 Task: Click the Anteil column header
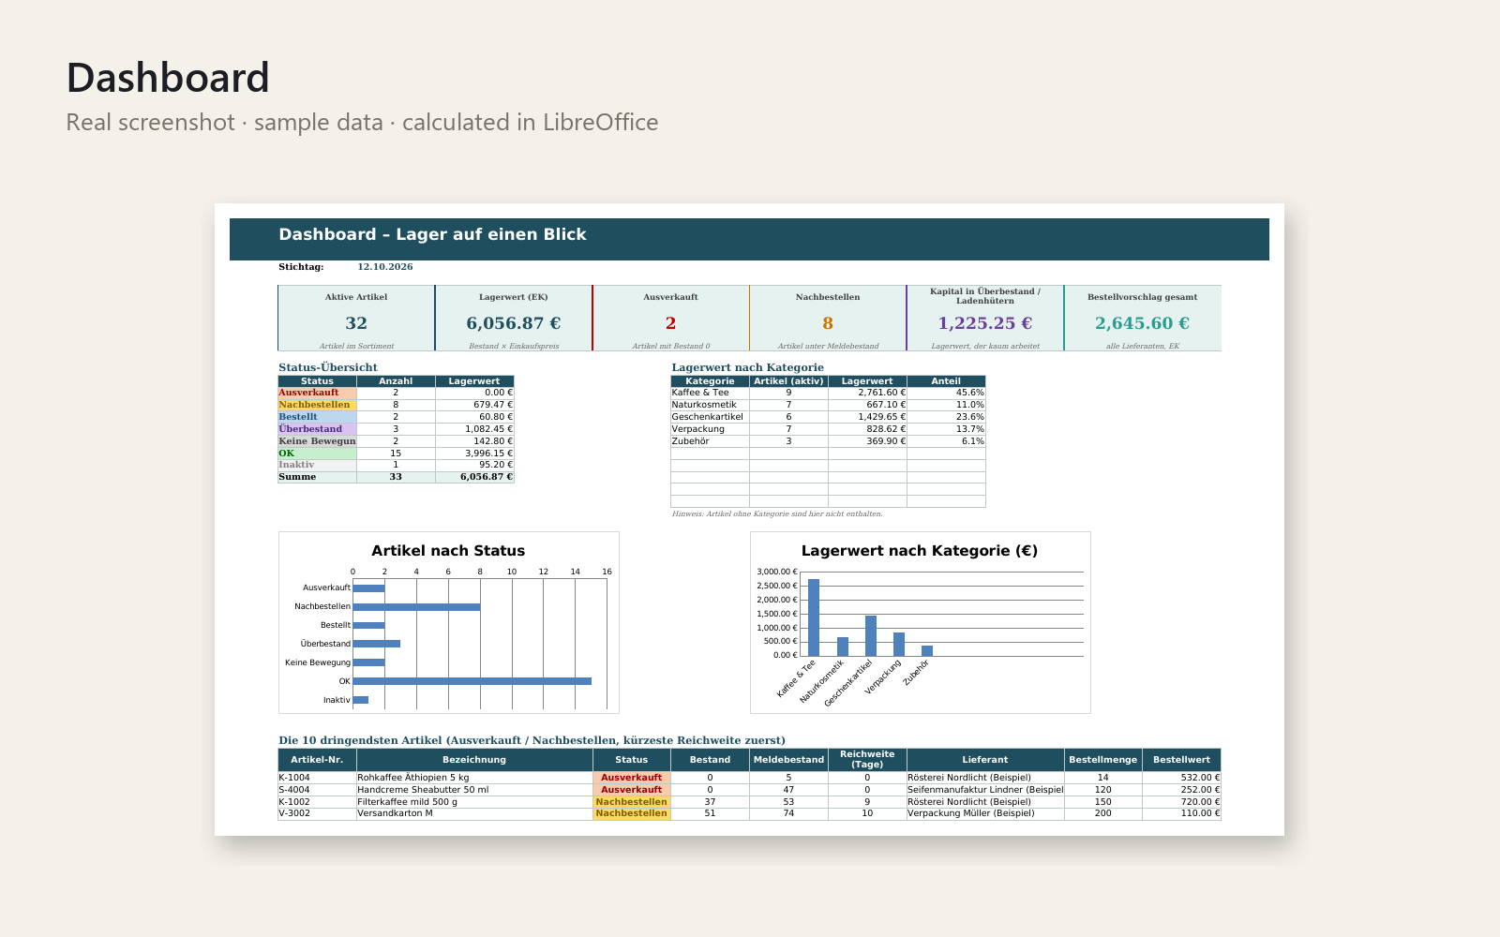coord(946,381)
